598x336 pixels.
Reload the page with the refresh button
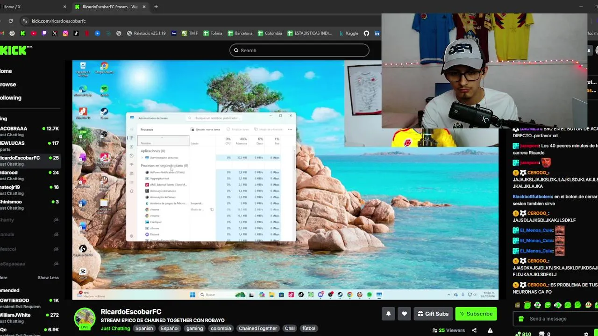click(11, 21)
